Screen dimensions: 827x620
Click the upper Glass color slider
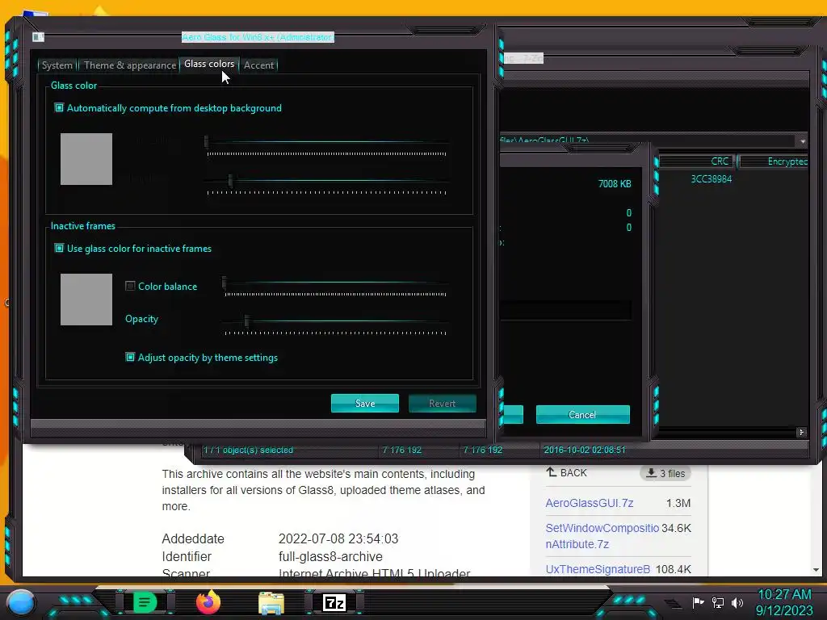click(x=327, y=144)
